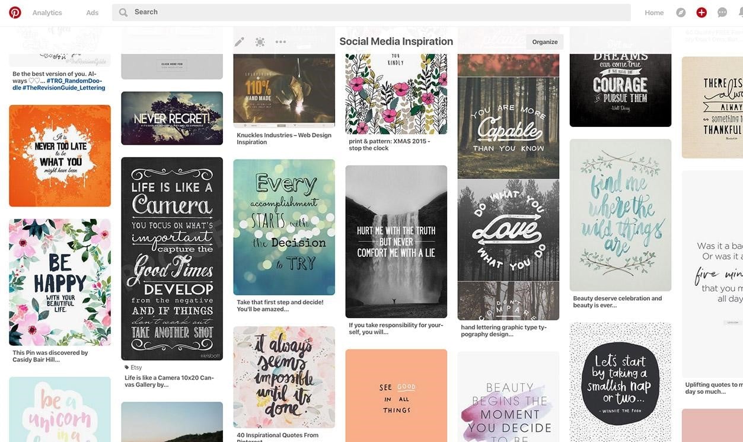Screen dimensions: 743x442
Task: Click the 'hand lettering graphic type' caption
Action: tap(504, 330)
